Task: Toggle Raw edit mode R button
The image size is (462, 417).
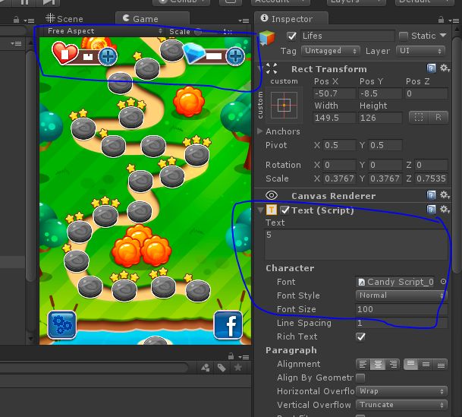Action: [438, 118]
